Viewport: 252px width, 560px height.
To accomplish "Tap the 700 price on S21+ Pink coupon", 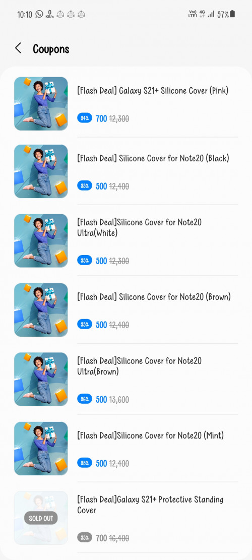I will (101, 118).
